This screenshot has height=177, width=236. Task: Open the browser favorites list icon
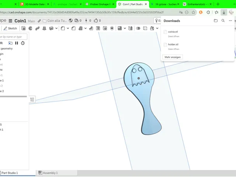coord(216,12)
